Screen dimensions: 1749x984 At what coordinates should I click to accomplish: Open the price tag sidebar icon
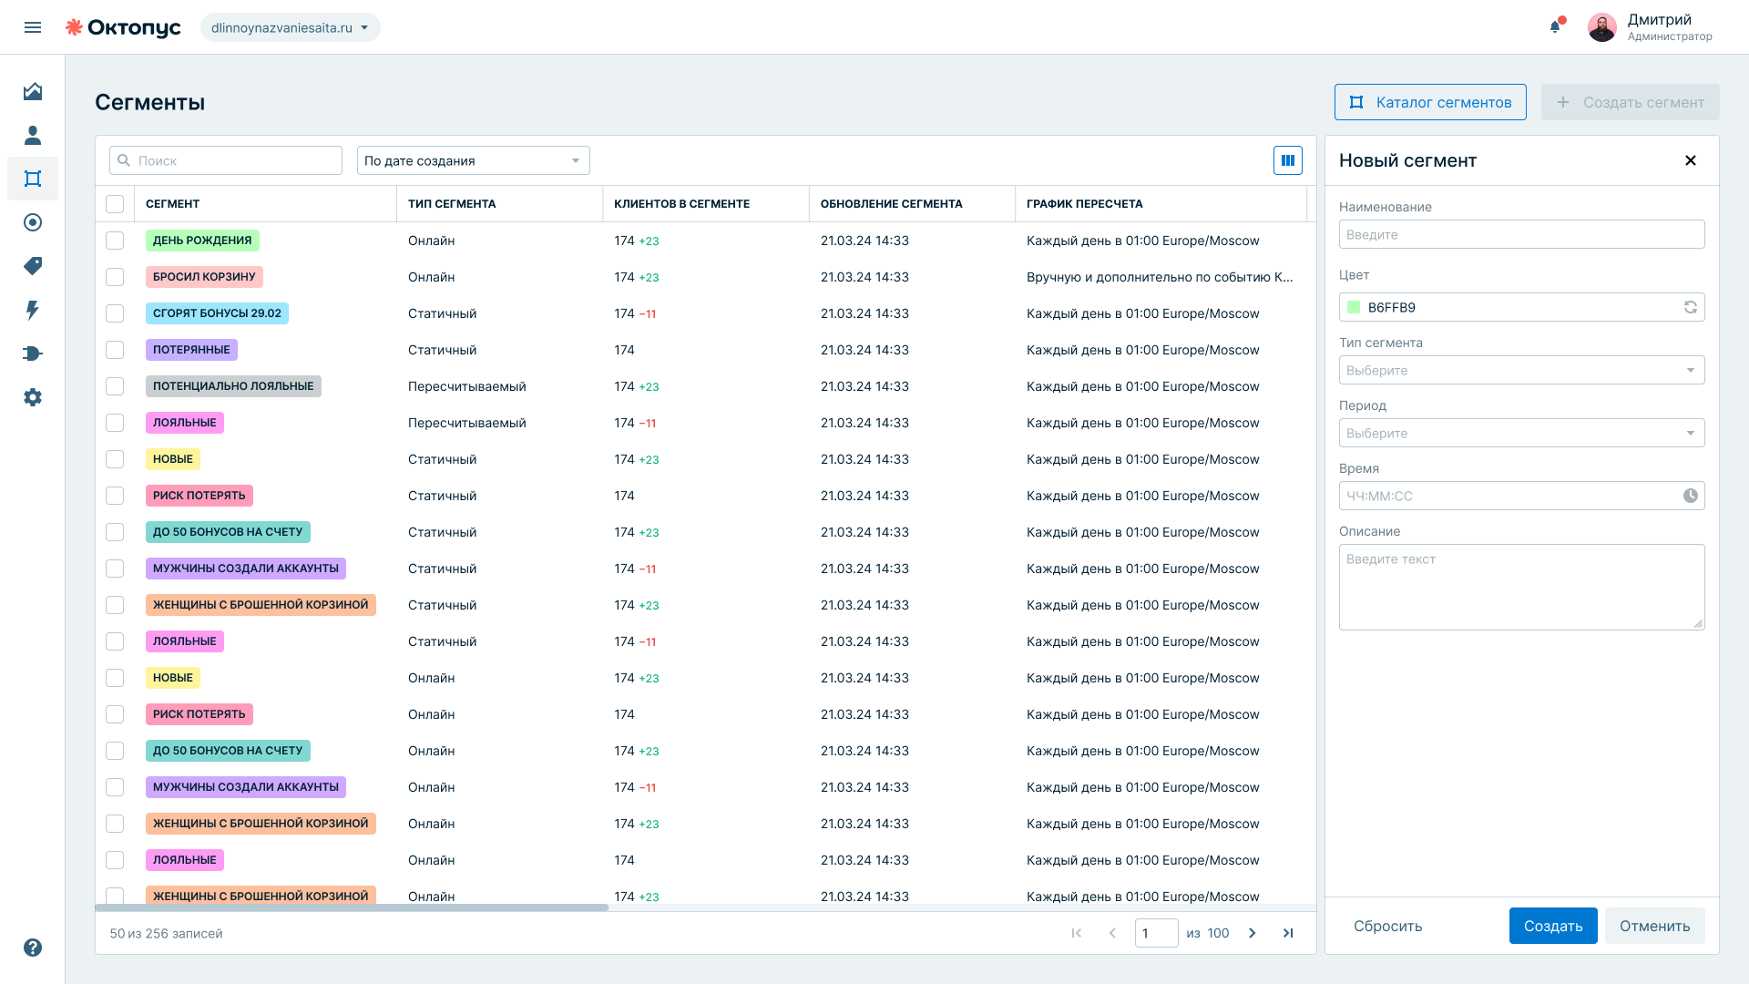click(x=33, y=266)
